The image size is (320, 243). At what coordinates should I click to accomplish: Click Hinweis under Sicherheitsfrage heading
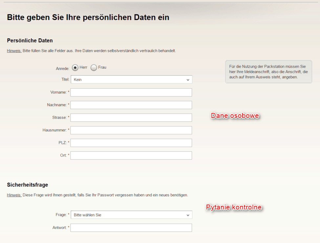coord(14,195)
